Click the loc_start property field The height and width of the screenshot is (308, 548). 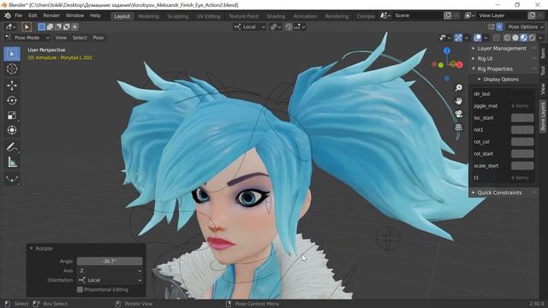[x=522, y=118]
